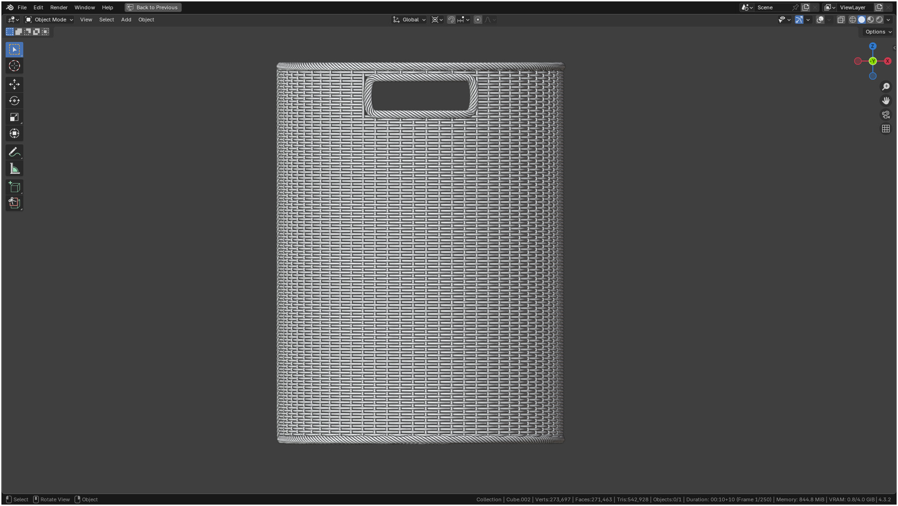This screenshot has height=506, width=898.
Task: Select the Transform tool
Action: [x=14, y=133]
